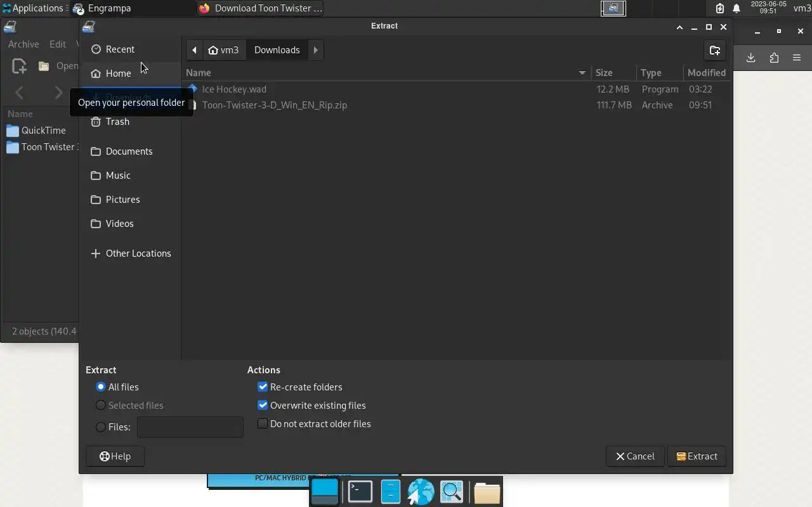Select Downloads path button
The image size is (812, 507).
(277, 50)
